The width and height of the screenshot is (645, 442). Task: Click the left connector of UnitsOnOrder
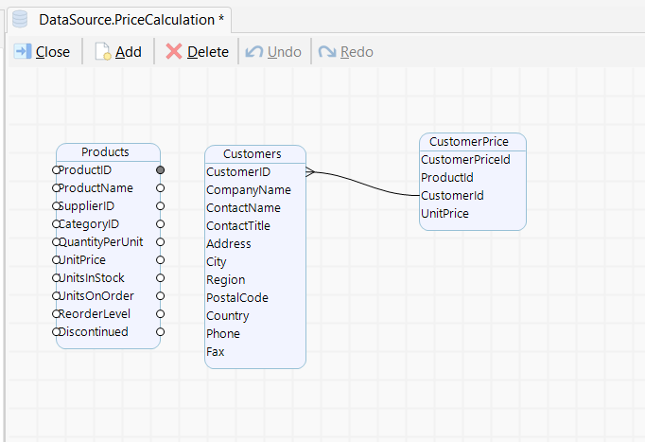tap(57, 296)
